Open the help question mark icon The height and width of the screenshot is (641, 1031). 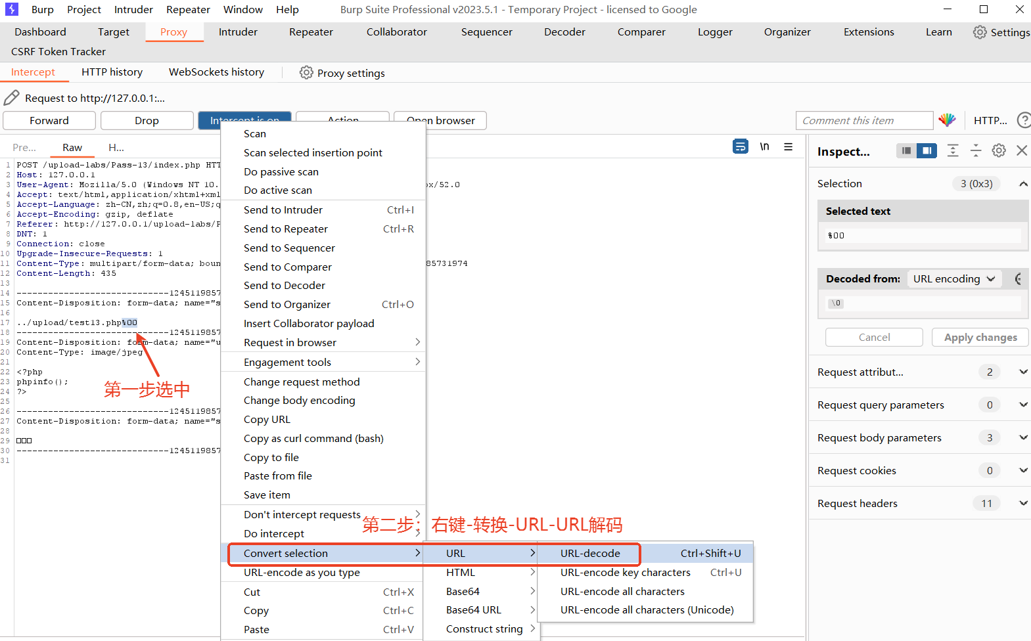pos(1024,120)
